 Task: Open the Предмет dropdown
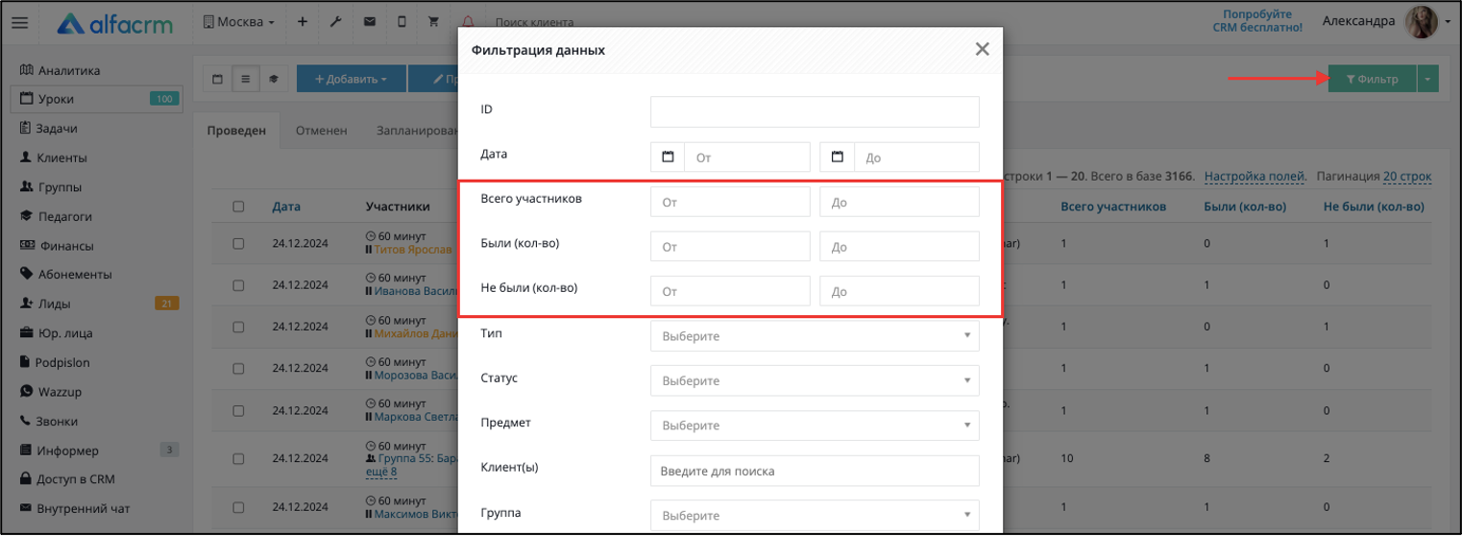tap(815, 426)
